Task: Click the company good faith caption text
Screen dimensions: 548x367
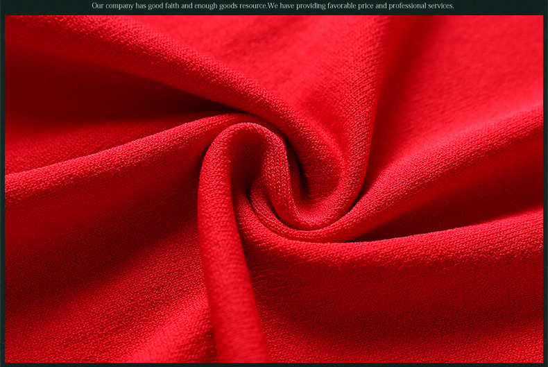Action: [x=273, y=6]
